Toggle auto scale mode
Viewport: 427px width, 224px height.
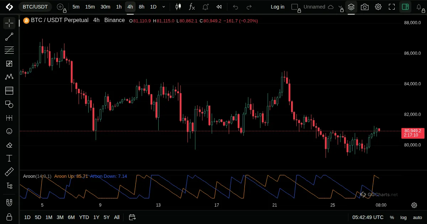pos(417,217)
